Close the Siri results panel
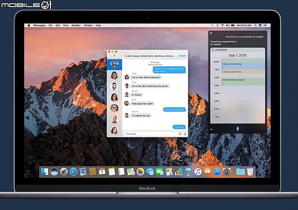The image size is (298, 210). [211, 33]
